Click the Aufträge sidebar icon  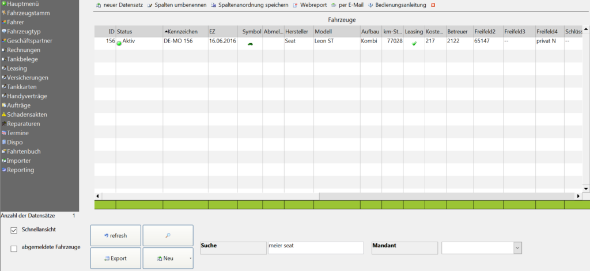coord(4,105)
